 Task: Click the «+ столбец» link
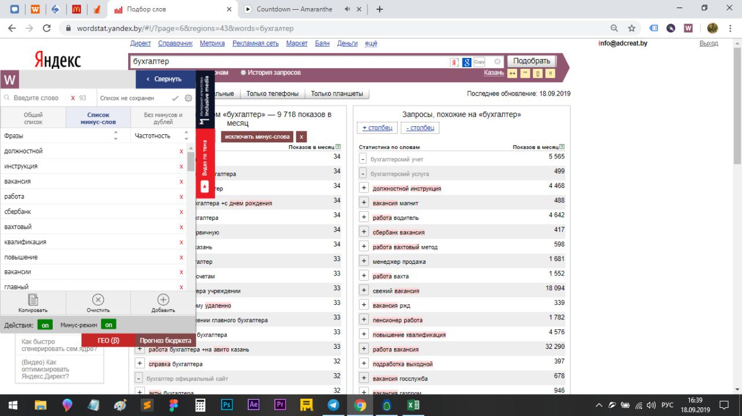[x=377, y=128]
